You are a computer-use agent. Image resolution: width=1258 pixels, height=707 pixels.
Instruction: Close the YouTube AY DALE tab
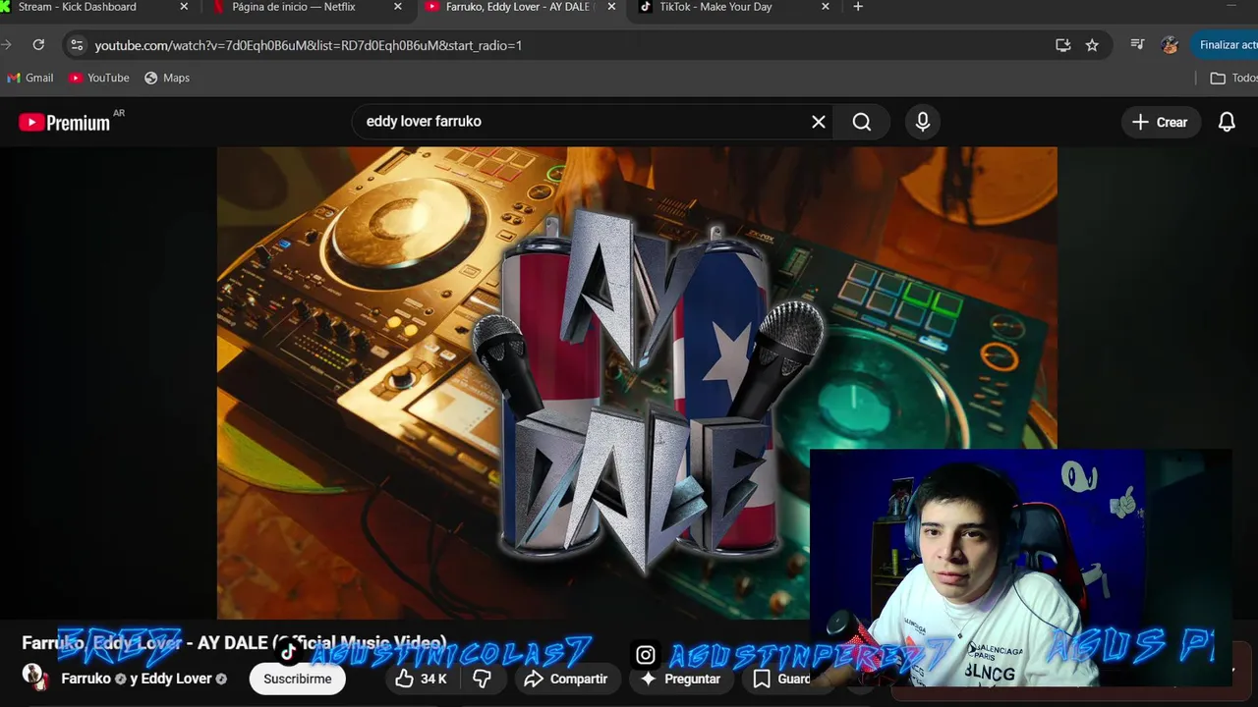coord(612,7)
